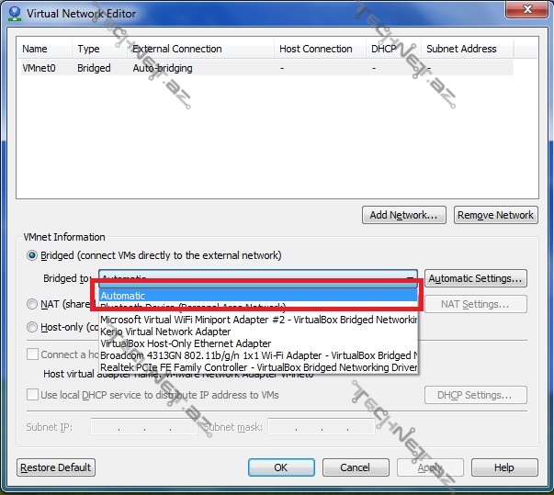Choose VirtualBox Host-Only Ethernet Adapter

click(258, 343)
